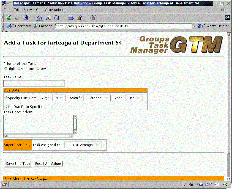Click the status bar security lock icon

[x=4, y=184]
